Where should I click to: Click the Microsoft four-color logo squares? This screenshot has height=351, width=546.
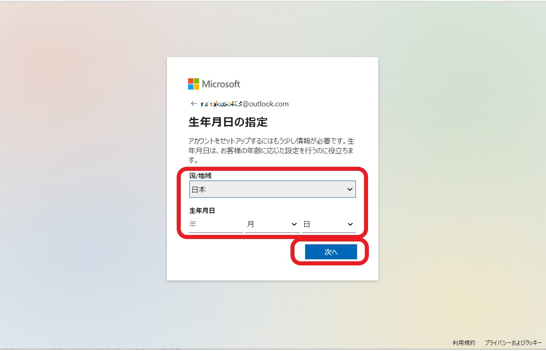pyautogui.click(x=193, y=84)
